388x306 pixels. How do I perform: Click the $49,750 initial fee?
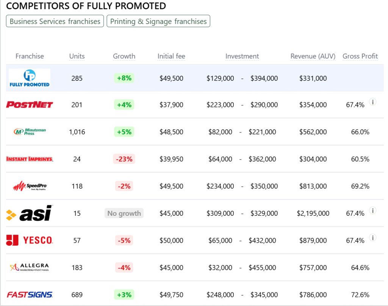171,295
